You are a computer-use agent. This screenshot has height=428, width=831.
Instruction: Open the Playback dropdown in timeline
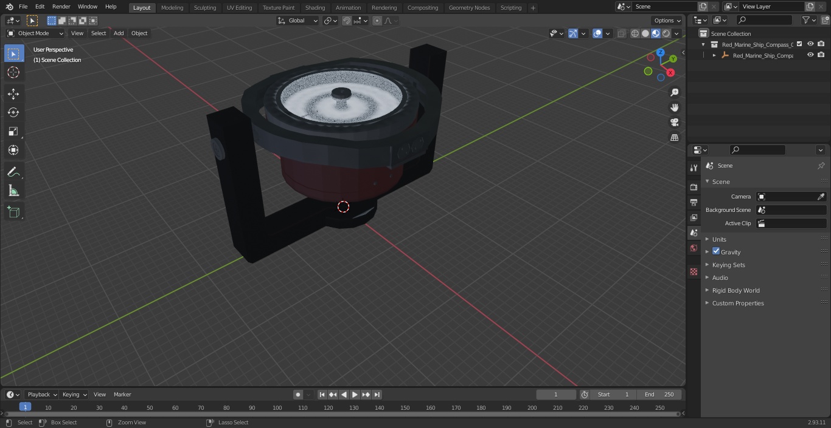41,395
